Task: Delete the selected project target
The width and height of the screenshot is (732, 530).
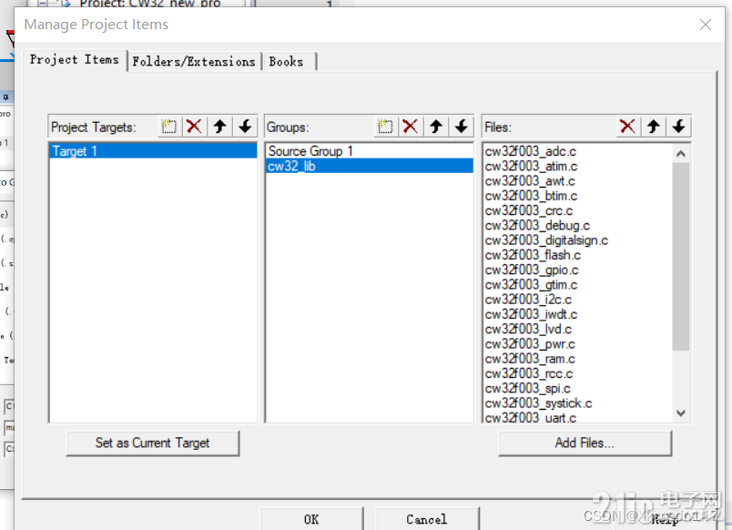Action: pos(194,127)
